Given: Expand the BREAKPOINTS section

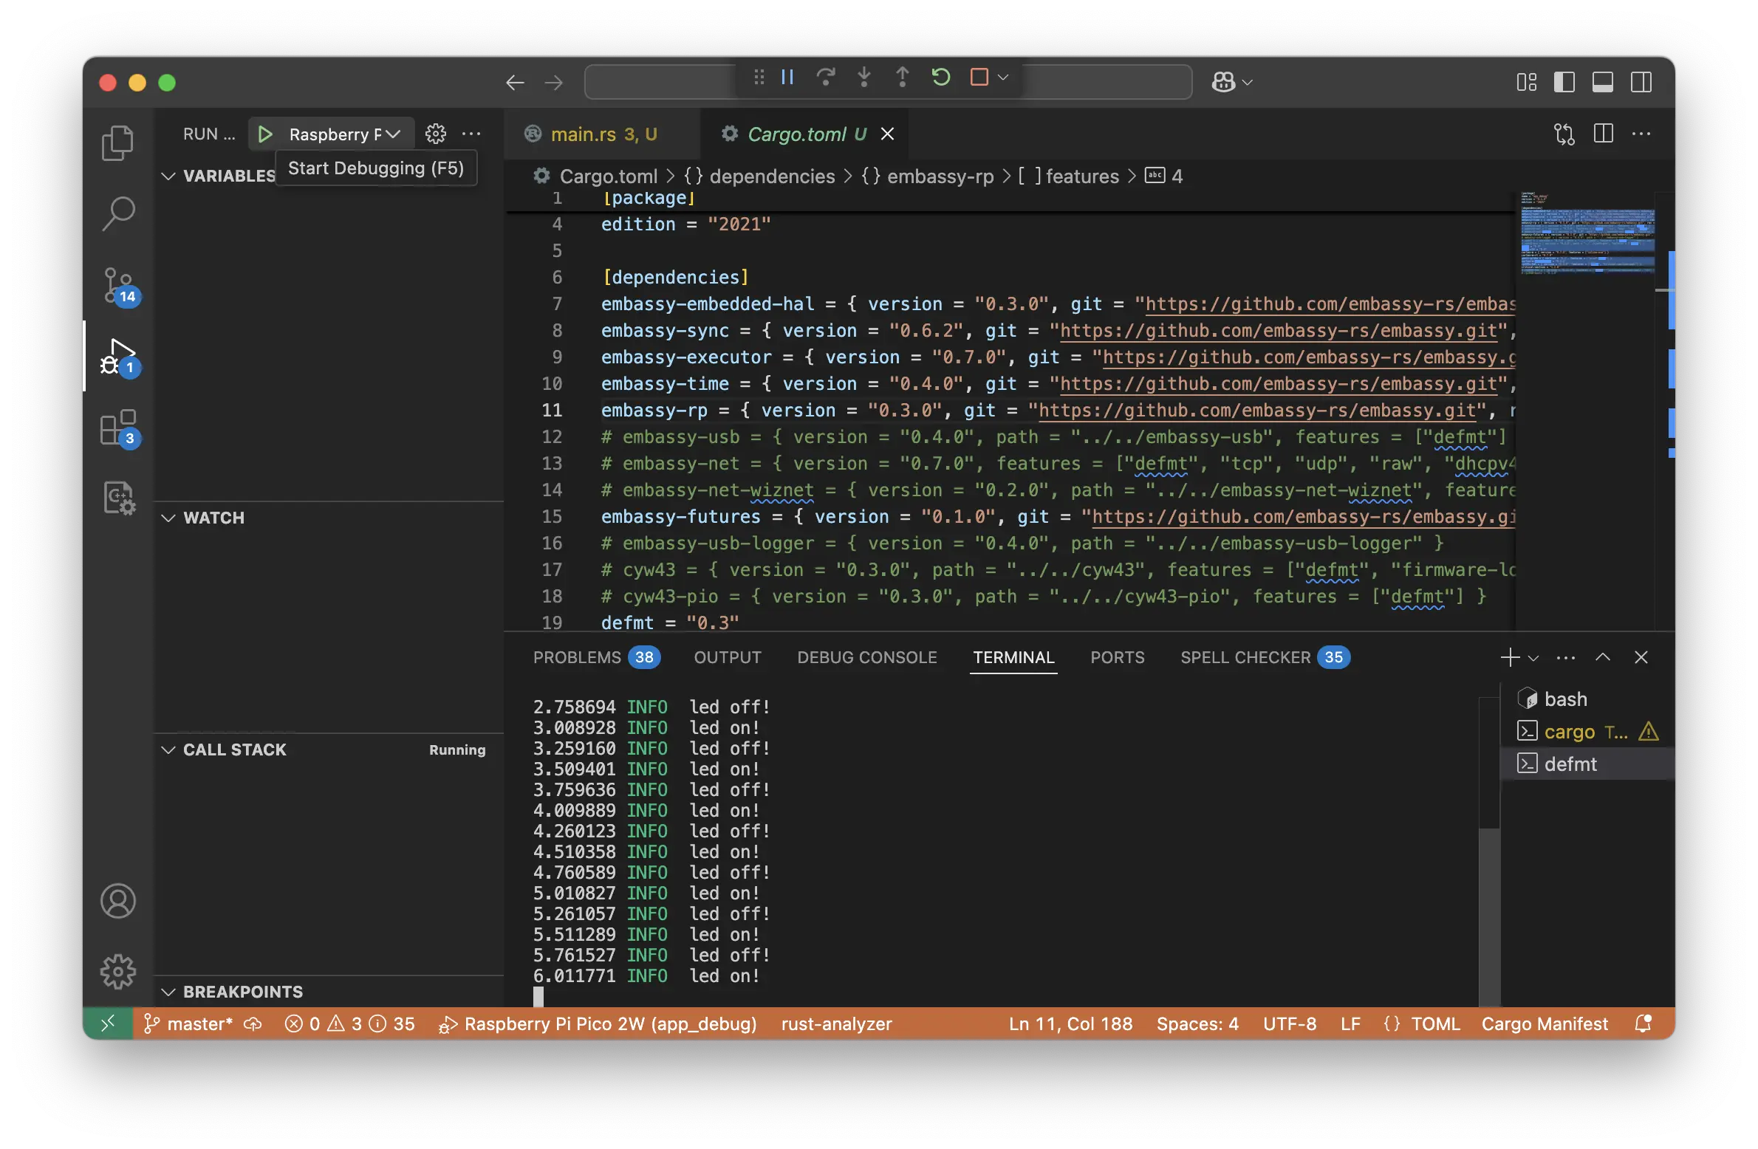Looking at the screenshot, I should [x=168, y=992].
